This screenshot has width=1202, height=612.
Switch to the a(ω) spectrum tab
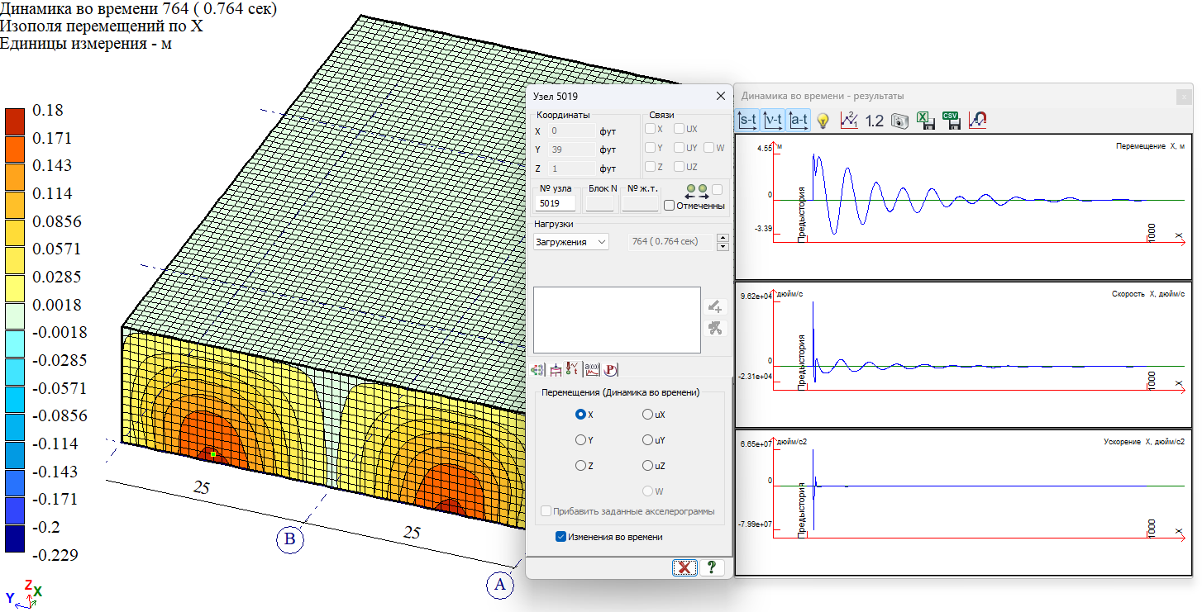click(x=592, y=369)
